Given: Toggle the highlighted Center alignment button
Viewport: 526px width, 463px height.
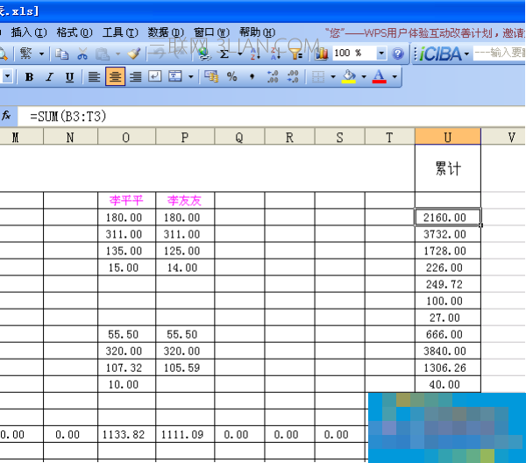Looking at the screenshot, I should coord(115,76).
